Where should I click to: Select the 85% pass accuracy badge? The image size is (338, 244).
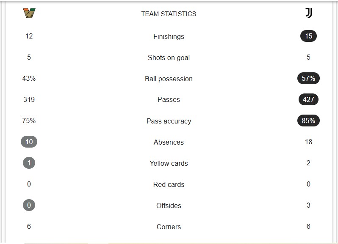[x=308, y=121]
